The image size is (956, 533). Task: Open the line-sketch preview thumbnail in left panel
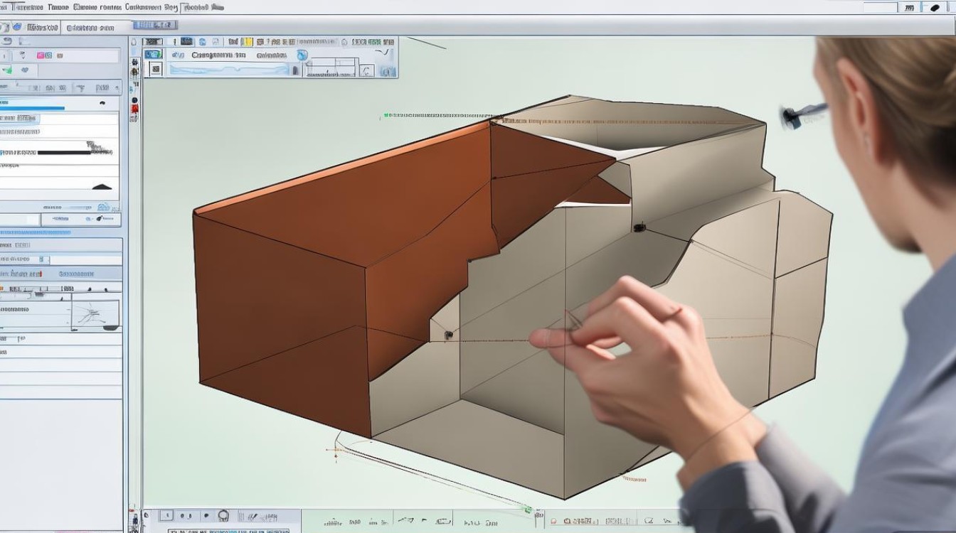point(95,313)
